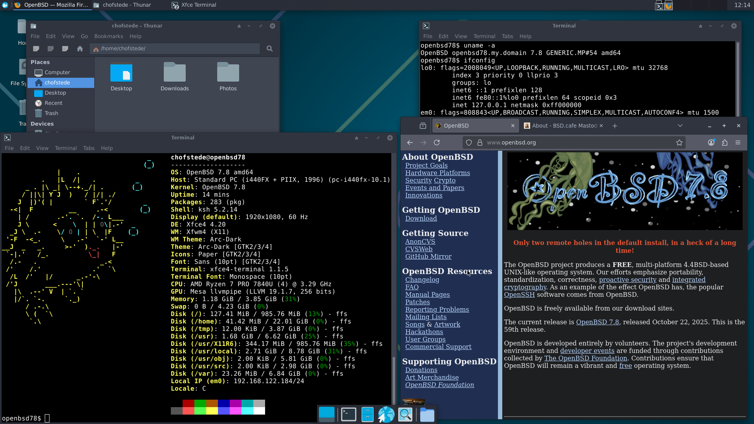Image resolution: width=754 pixels, height=424 pixels.
Task: Click the tracking protection shield icon
Action: pos(469,143)
